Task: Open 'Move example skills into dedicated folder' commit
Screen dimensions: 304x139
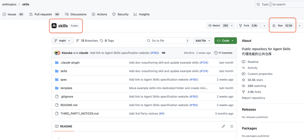Action: [x=169, y=88]
